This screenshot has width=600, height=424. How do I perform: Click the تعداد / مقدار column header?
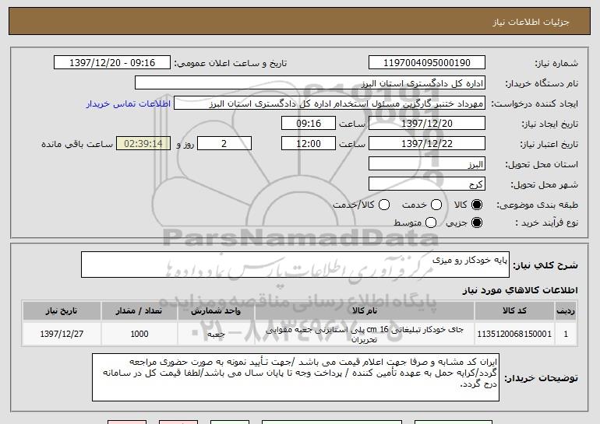click(x=139, y=311)
